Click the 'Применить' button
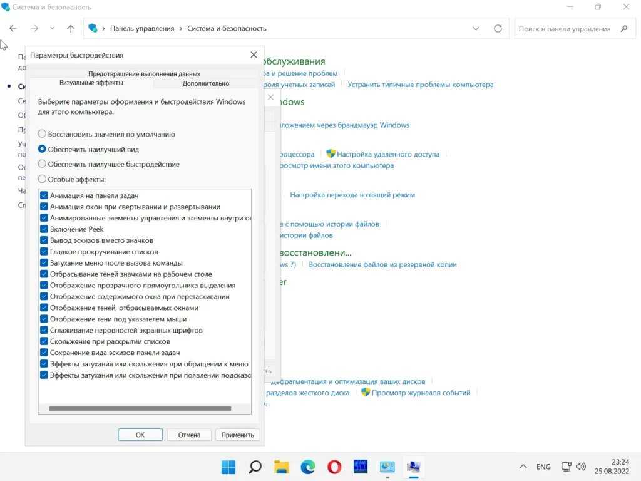The width and height of the screenshot is (641, 481). click(237, 435)
